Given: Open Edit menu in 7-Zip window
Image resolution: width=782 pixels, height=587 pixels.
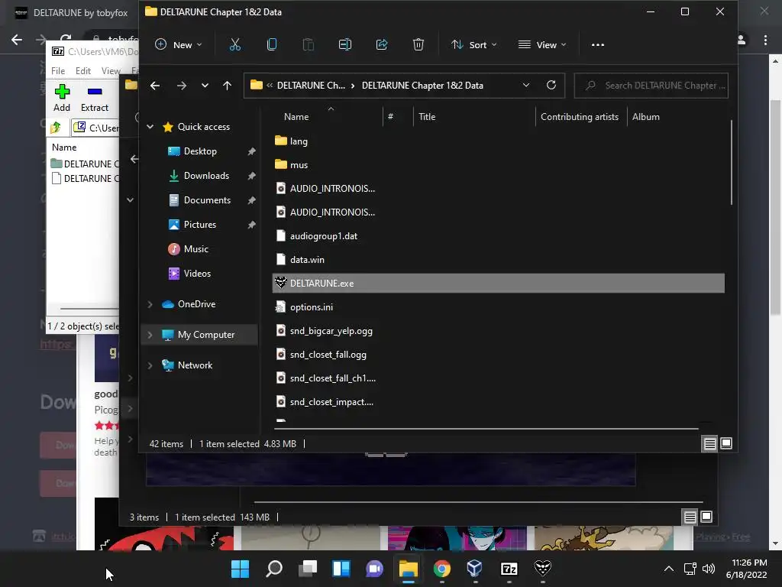Looking at the screenshot, I should 82,71.
